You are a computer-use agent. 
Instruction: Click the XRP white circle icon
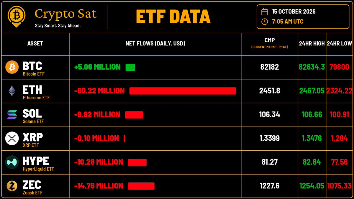click(12, 138)
